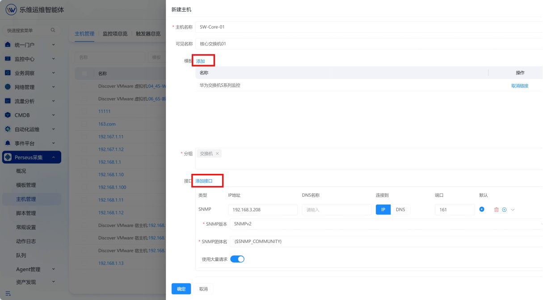Click the 事件平台 bell icon
Viewport: 543px width, 300px height.
(x=8, y=143)
